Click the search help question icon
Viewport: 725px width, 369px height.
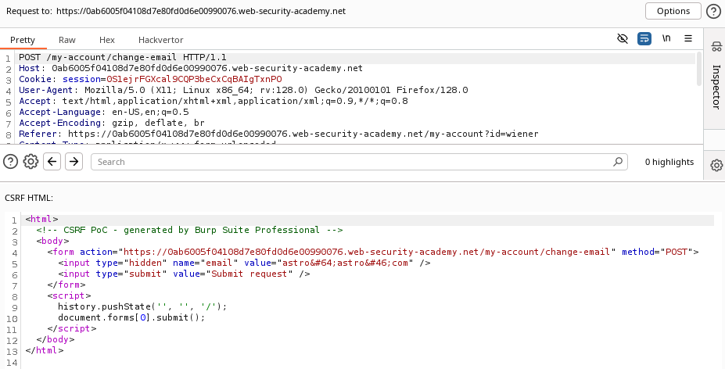coord(10,162)
